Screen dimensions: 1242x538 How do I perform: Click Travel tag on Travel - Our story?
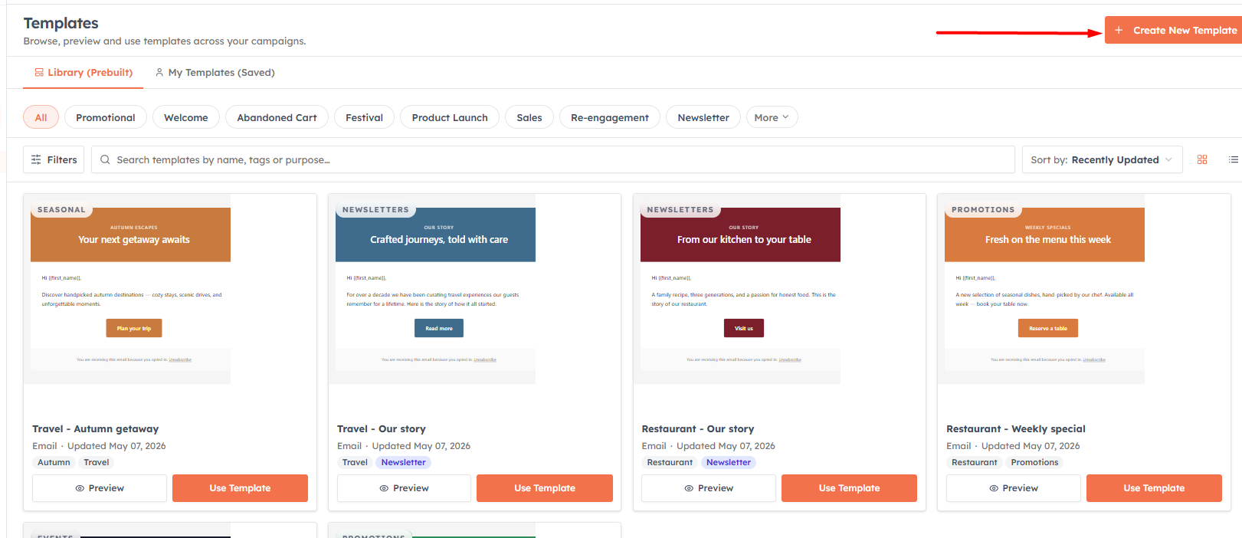(x=355, y=462)
